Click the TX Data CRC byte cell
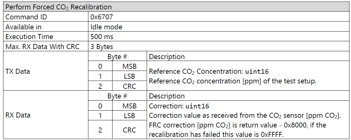Screen dimensions: 351x140 pos(129,86)
